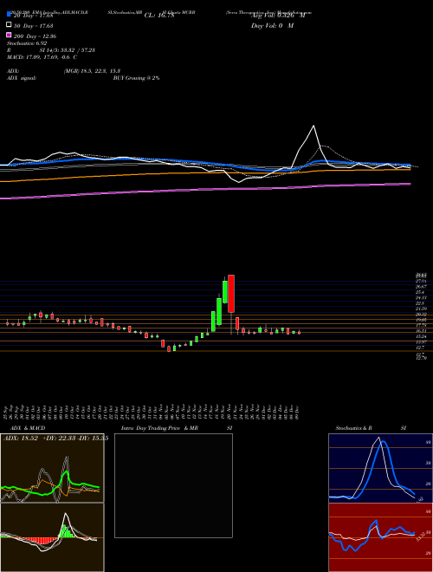Click the blue 20 Day legend swatch
Viewport: 433px width, 572px height.
coord(9,15)
